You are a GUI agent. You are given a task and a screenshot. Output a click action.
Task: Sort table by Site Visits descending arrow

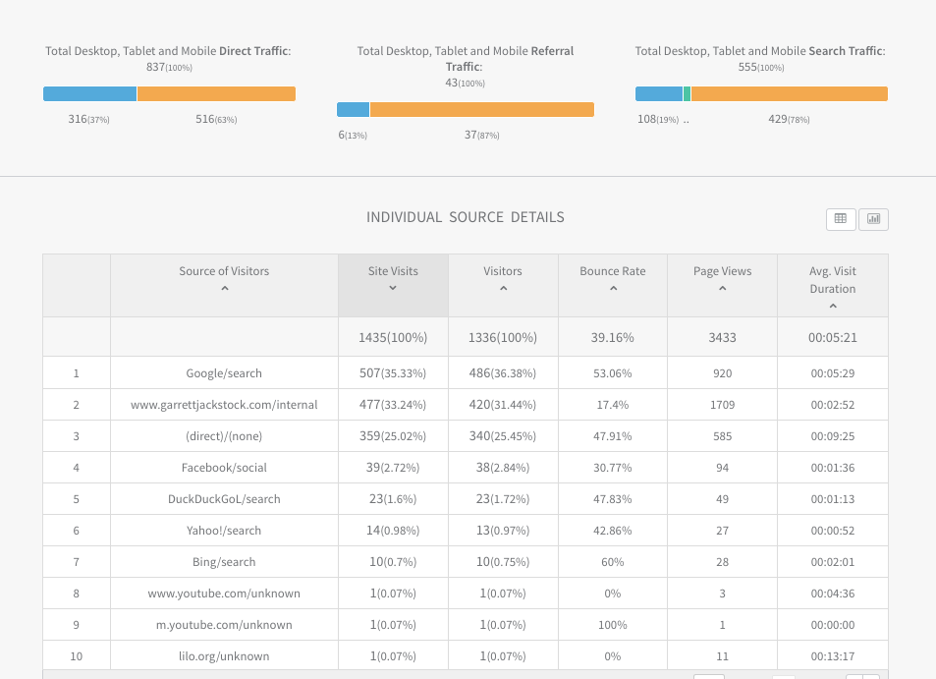[393, 288]
